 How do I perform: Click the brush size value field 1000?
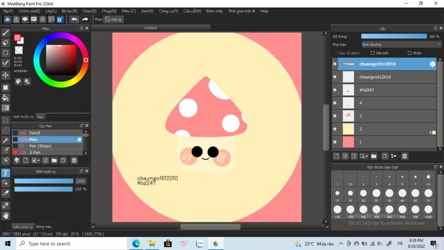point(80,181)
